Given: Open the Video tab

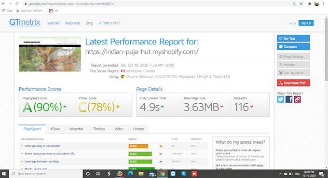Looking at the screenshot, I should [119, 129].
